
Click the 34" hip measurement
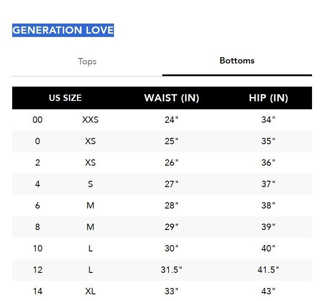tap(268, 120)
